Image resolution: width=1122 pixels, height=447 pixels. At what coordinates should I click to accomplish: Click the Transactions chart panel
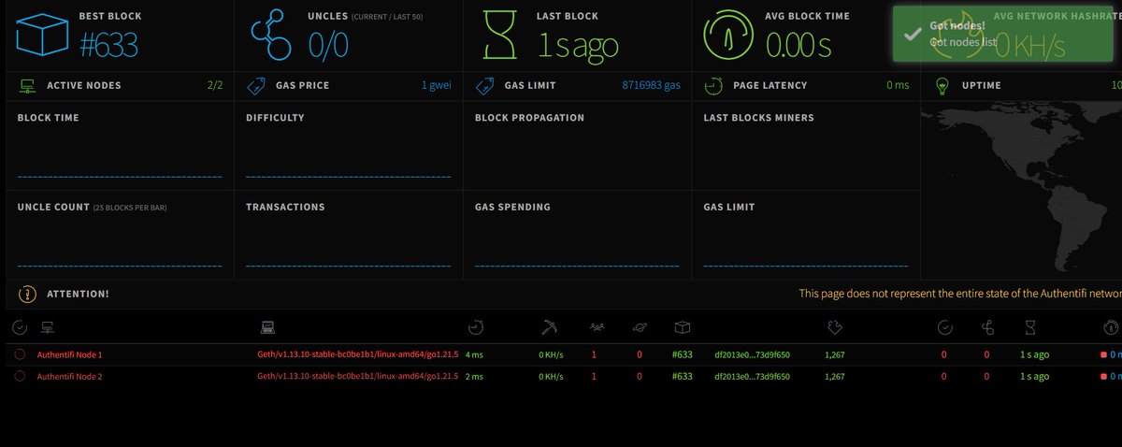(x=348, y=235)
